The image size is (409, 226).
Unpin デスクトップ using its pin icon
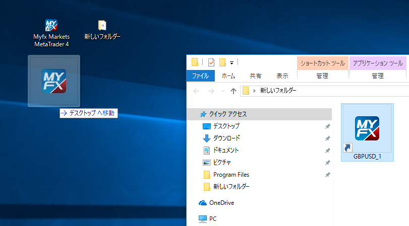point(328,126)
